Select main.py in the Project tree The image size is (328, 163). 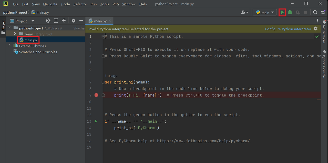28,40
